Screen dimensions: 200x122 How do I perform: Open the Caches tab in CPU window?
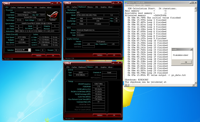(x=13, y=8)
